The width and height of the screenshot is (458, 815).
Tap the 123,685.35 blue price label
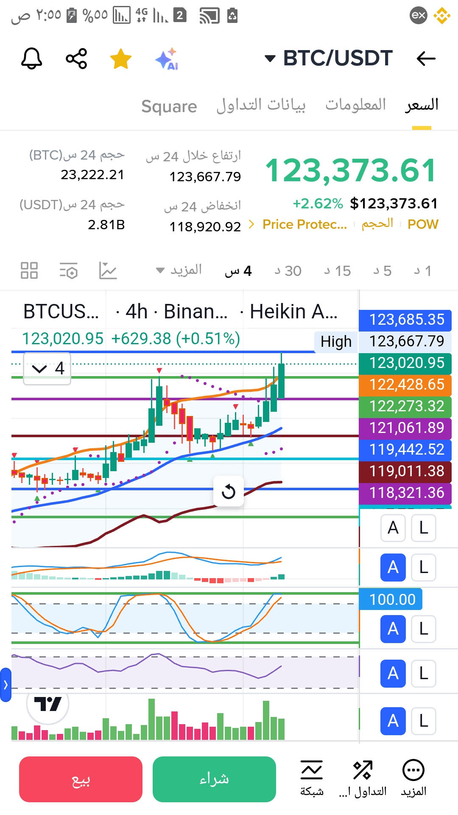coord(405,320)
